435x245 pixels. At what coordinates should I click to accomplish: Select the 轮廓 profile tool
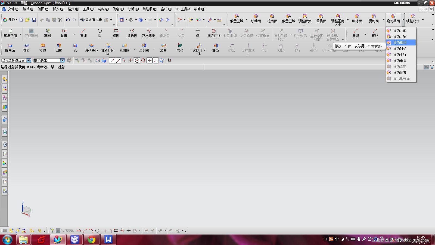point(64,33)
